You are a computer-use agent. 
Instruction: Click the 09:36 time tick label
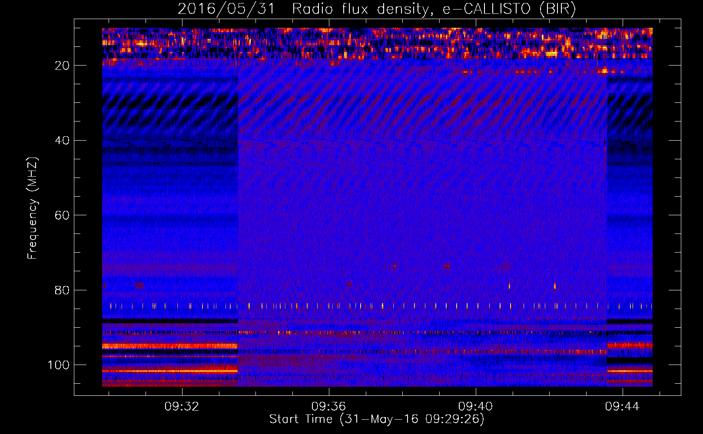(328, 406)
